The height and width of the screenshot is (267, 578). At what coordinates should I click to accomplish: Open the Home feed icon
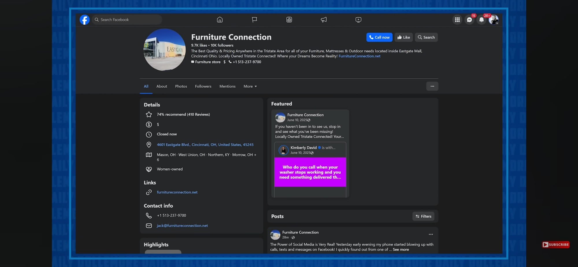[x=220, y=20]
